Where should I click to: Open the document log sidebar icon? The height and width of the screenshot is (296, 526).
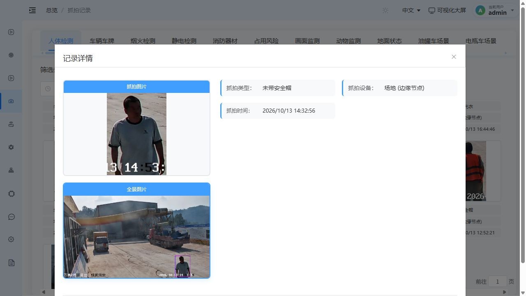coord(11,263)
